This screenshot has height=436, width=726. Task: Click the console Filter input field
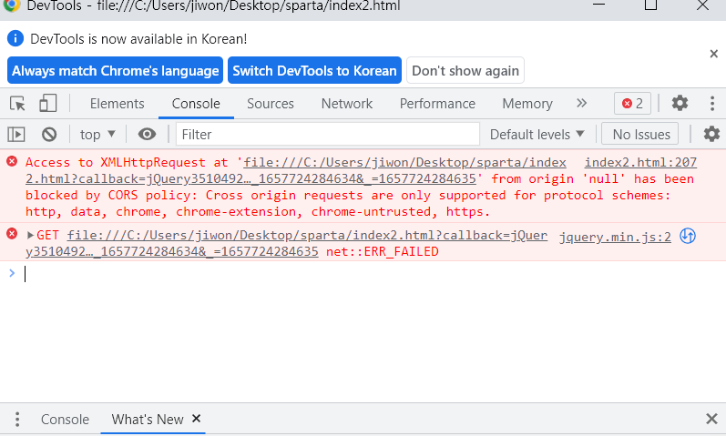328,134
